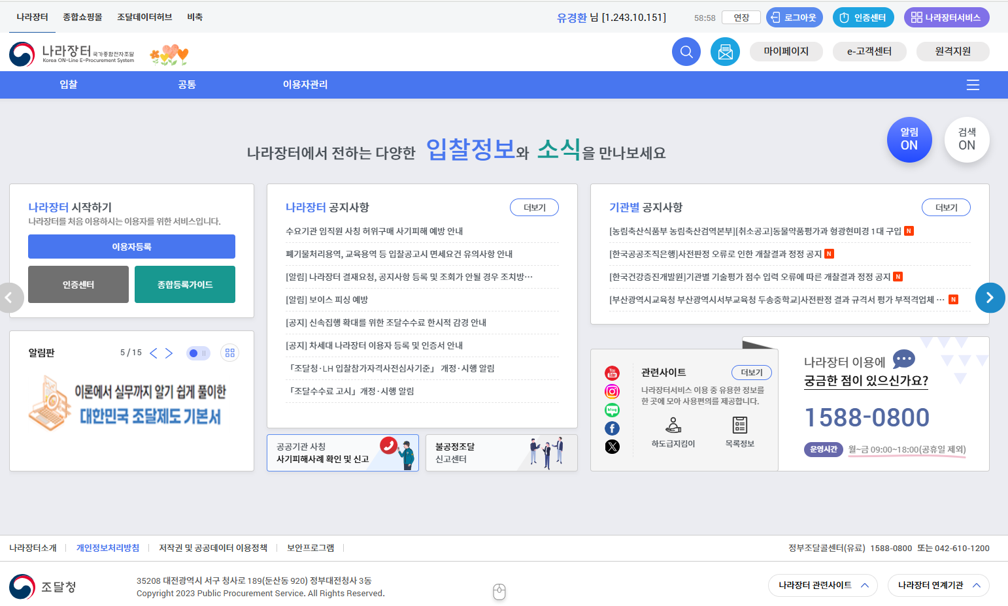Click the 이용자등록 button

(131, 247)
